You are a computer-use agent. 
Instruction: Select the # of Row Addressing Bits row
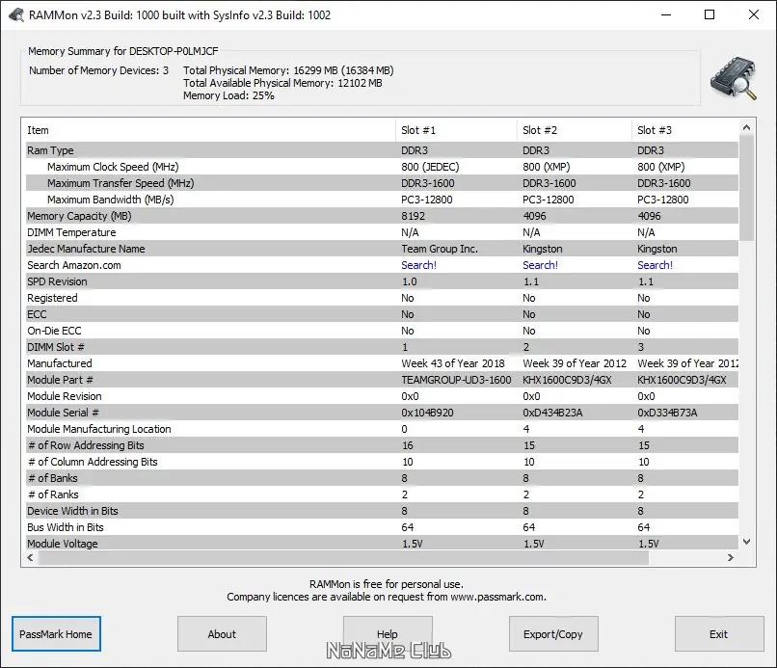(382, 445)
